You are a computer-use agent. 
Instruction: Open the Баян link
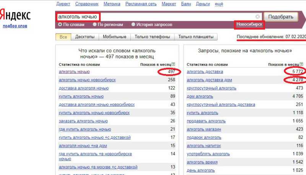[x=186, y=4]
